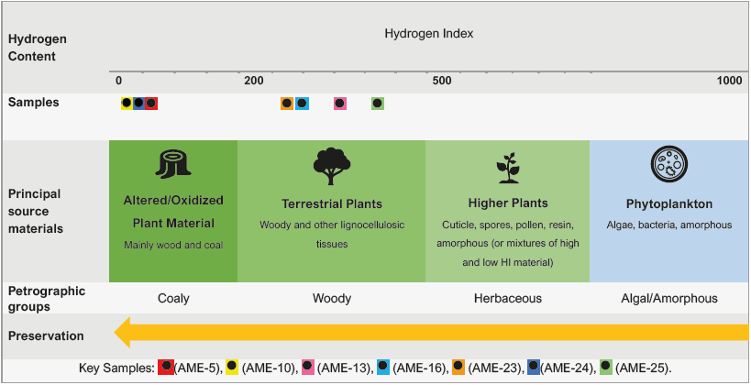Click the leafy tree icon above Terrestrial Plants
This screenshot has width=751, height=385.
click(x=331, y=167)
